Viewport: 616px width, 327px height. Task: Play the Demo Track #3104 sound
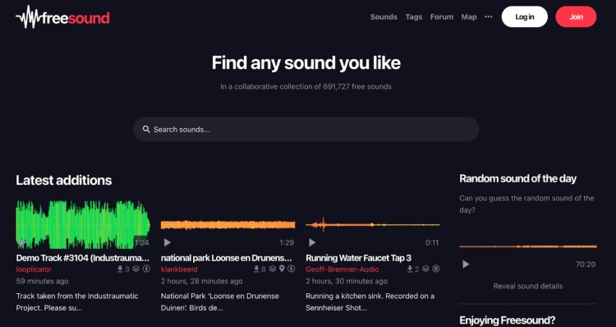pos(22,242)
